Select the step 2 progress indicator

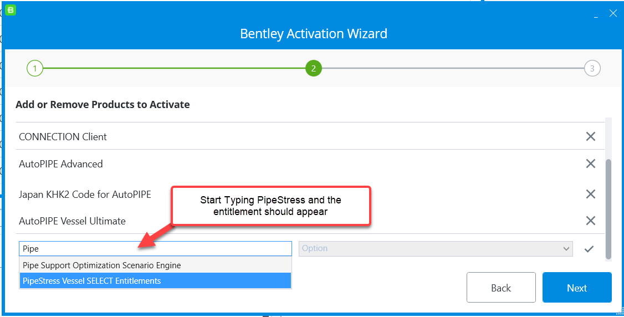click(x=313, y=69)
